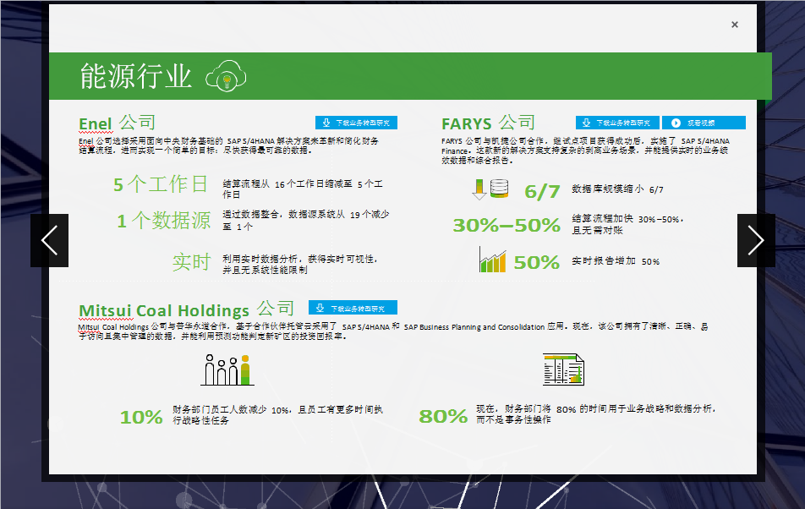Click the cloud lightbulb icon beside 能源行业

226,76
